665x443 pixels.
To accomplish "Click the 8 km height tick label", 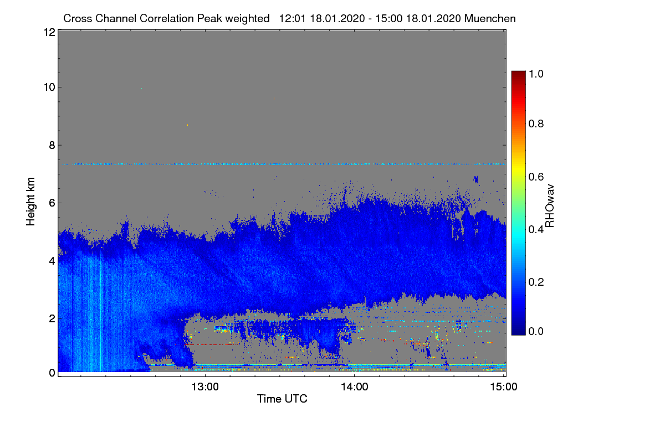I will 52,145.
